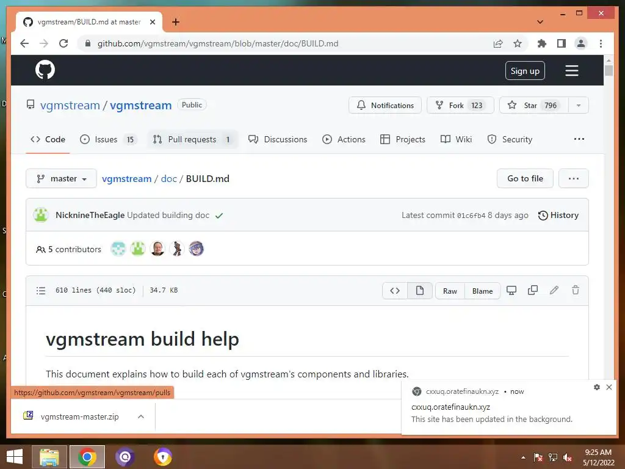Show hidden system tray icons
This screenshot has height=469, width=625.
(523, 457)
